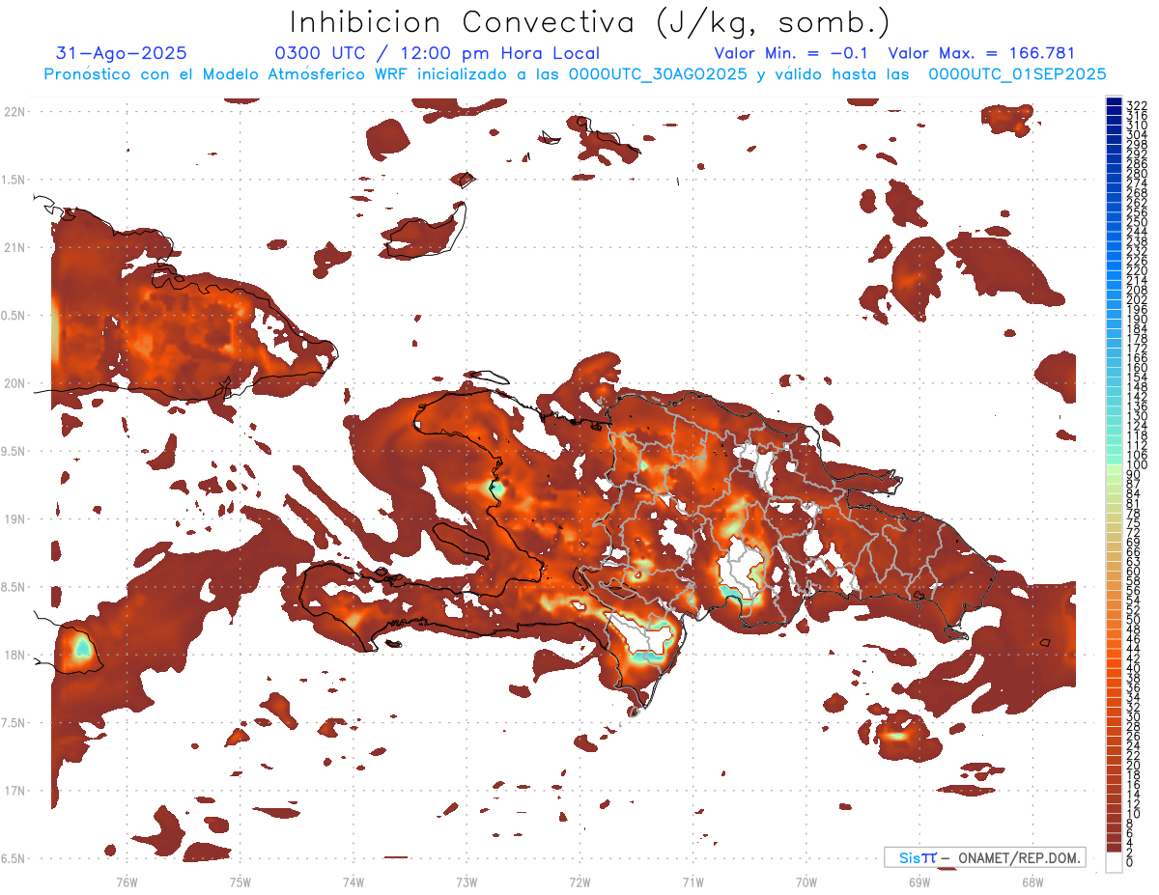Select the small Mona Island outline
This screenshot has height=895, width=1159.
(1043, 641)
